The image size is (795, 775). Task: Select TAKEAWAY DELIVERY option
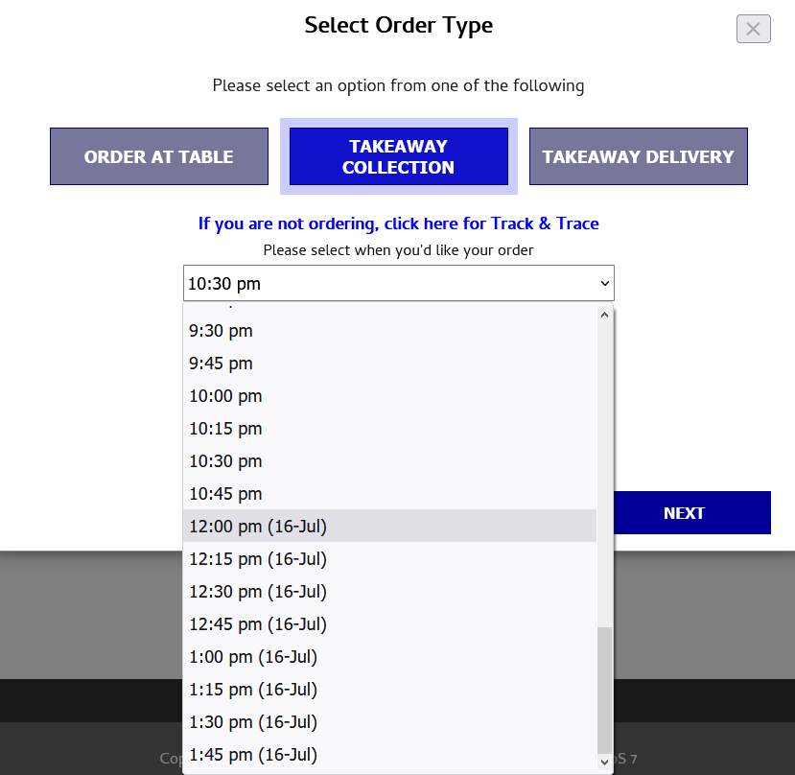(x=638, y=156)
